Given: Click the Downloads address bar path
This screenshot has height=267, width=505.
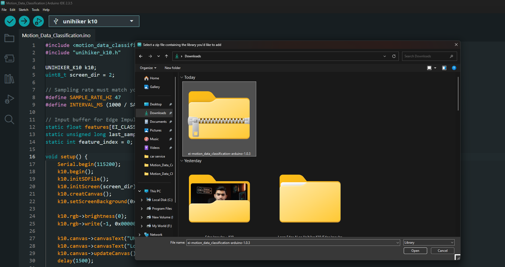Looking at the screenshot, I should pos(193,56).
